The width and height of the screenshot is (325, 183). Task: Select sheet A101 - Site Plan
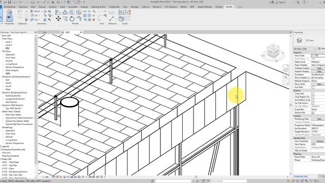[10, 166]
